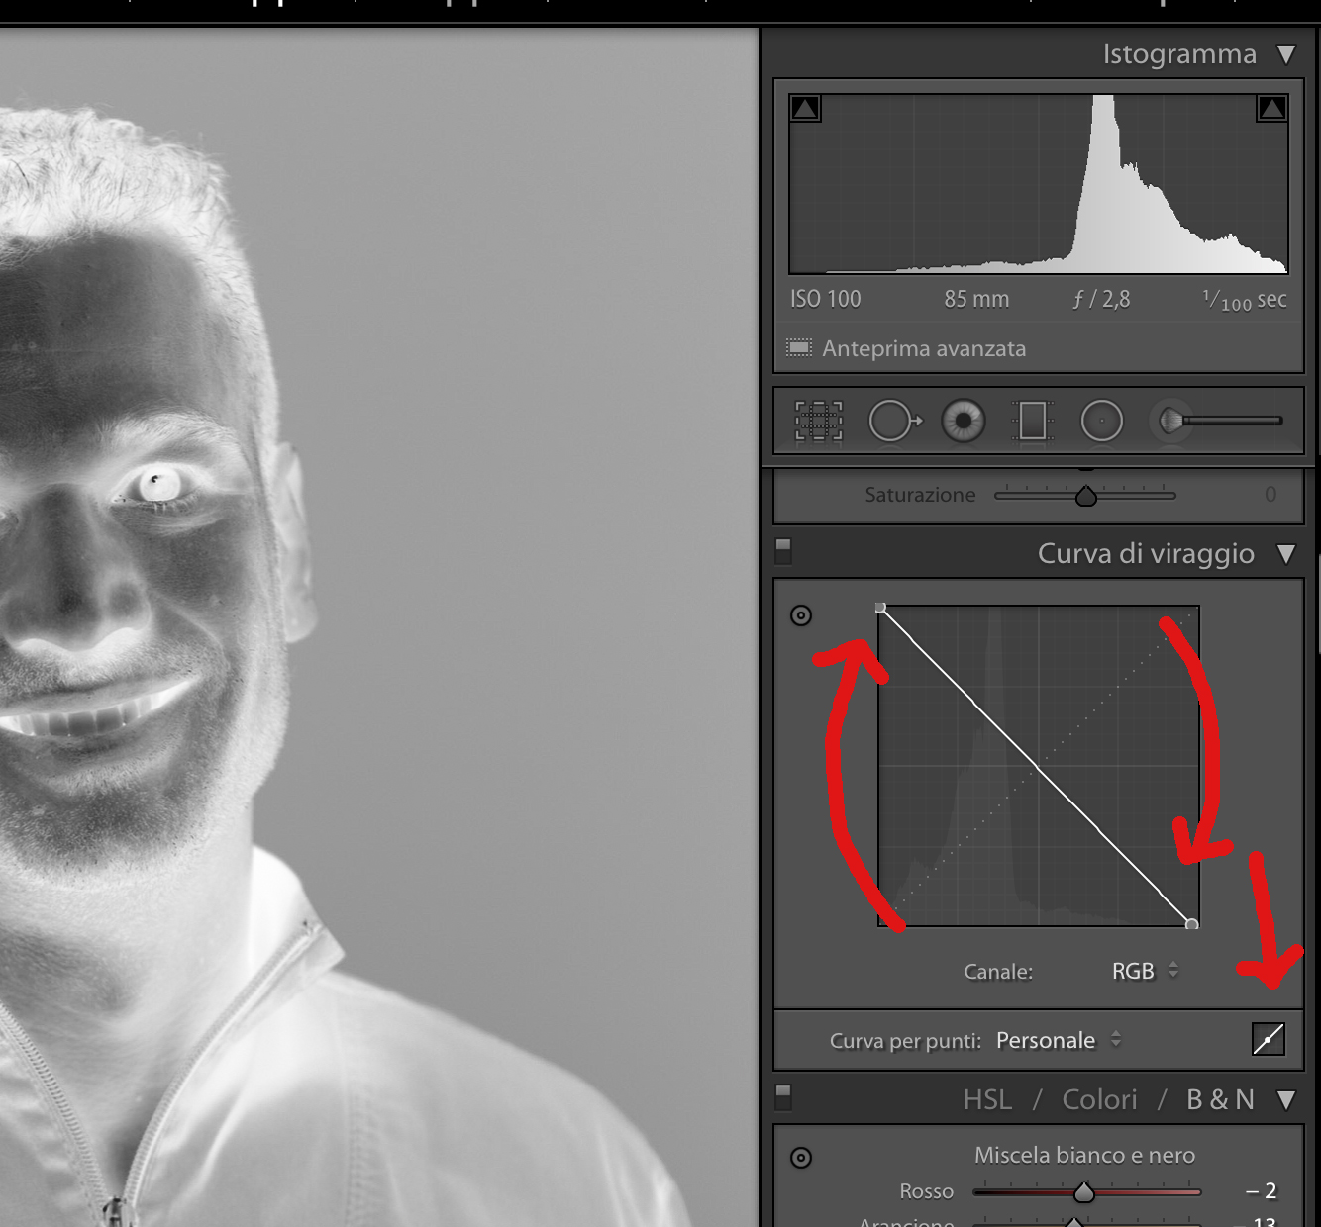Click the black and white mix target tool
Viewport: 1321px width, 1227px height.
[x=801, y=1157]
